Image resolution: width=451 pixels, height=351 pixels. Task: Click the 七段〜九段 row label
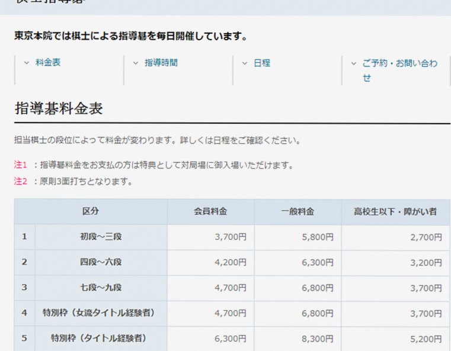point(101,288)
